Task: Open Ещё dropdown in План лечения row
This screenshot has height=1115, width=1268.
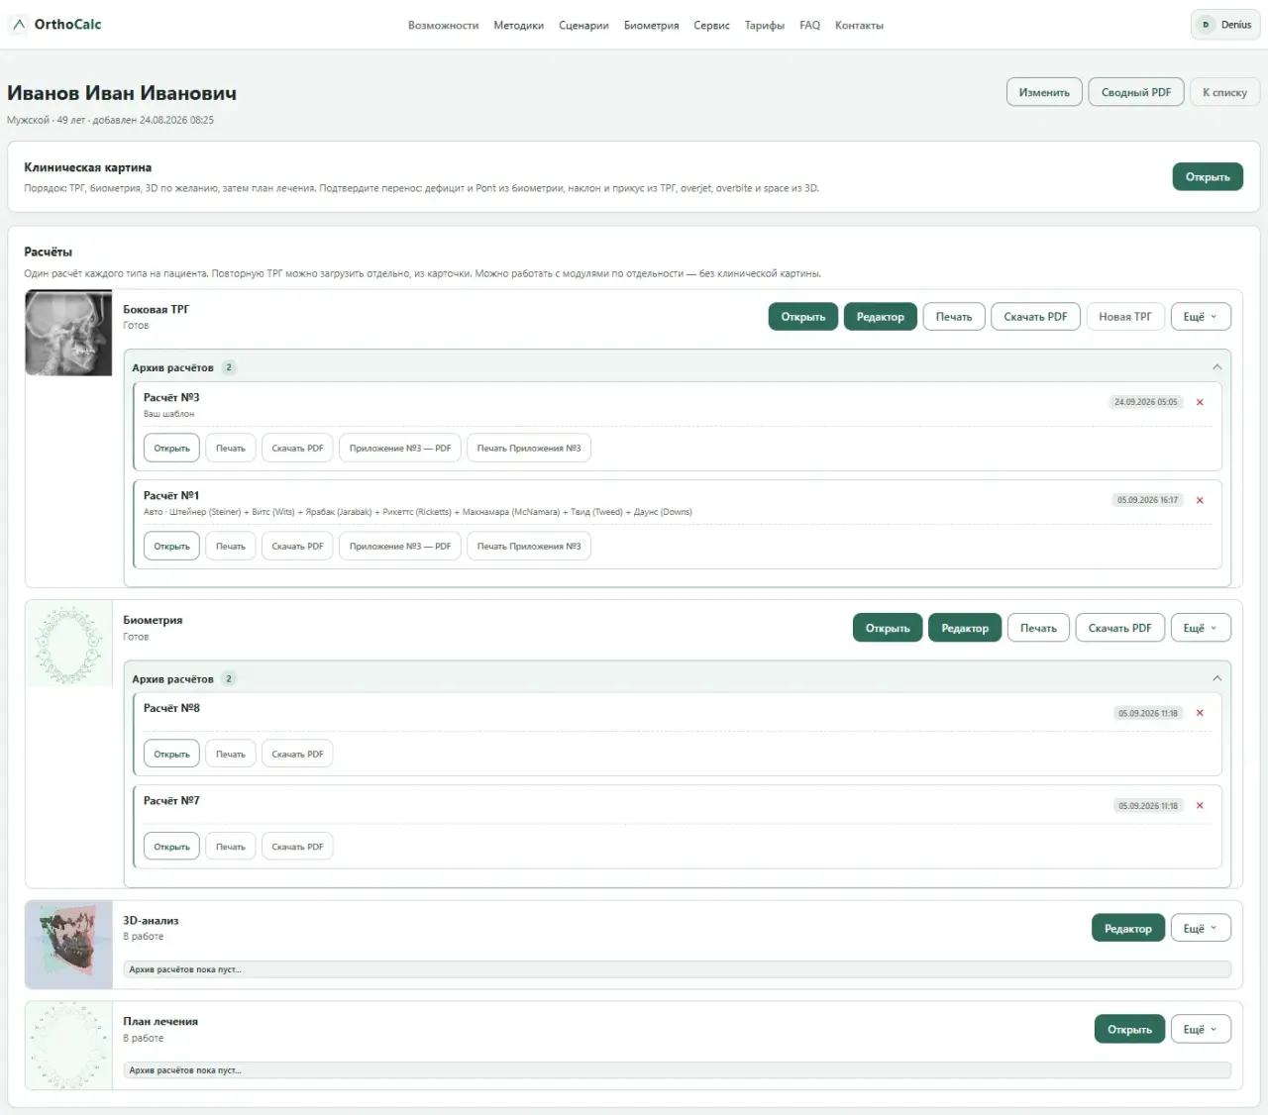Action: pos(1201,1030)
